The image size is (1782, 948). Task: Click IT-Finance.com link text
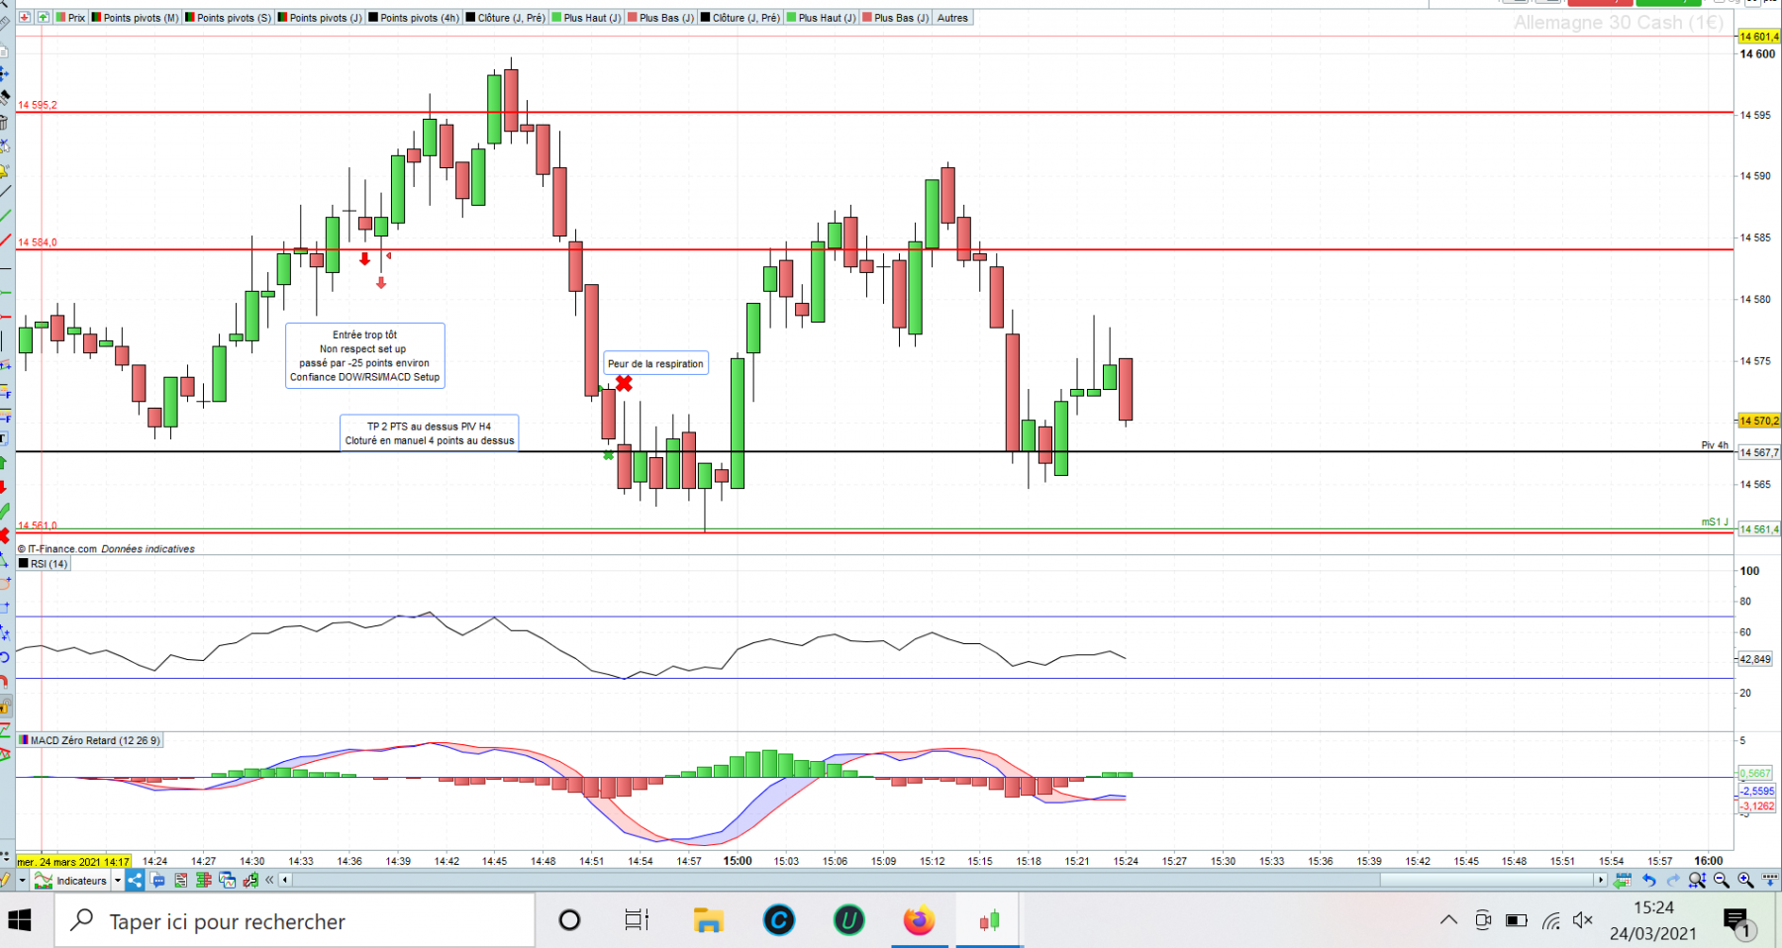pos(62,549)
